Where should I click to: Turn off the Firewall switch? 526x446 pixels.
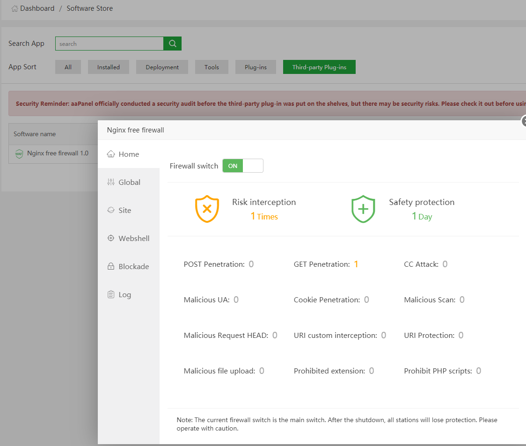(x=242, y=166)
